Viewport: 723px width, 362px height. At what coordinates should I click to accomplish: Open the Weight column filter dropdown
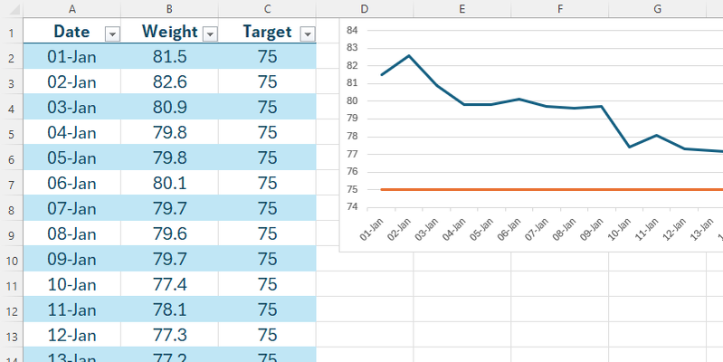pyautogui.click(x=210, y=33)
